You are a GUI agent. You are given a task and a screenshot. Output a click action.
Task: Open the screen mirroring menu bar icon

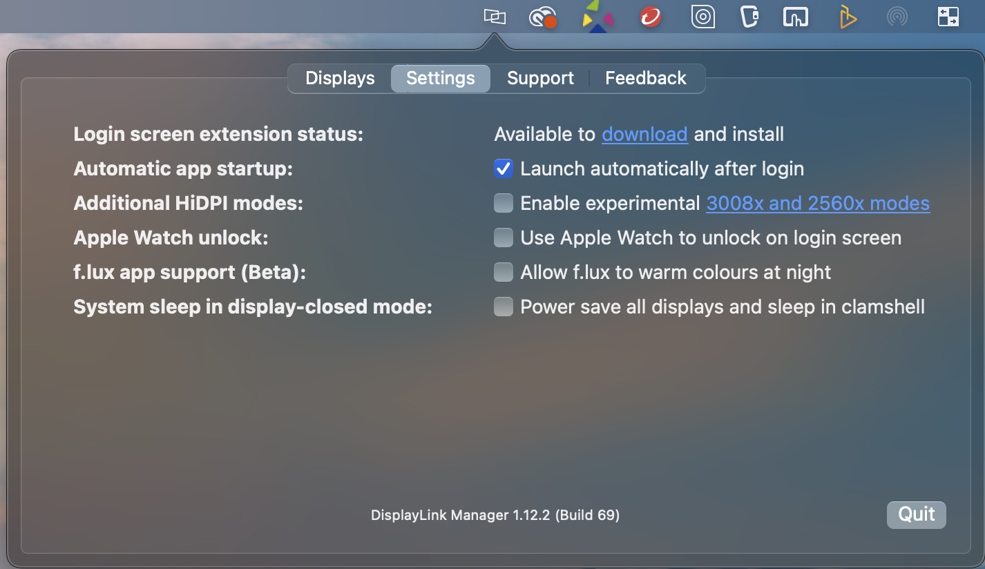(x=897, y=17)
